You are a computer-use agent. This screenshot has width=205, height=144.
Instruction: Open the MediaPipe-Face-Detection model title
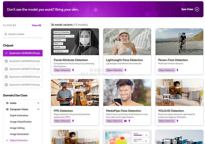point(123,111)
